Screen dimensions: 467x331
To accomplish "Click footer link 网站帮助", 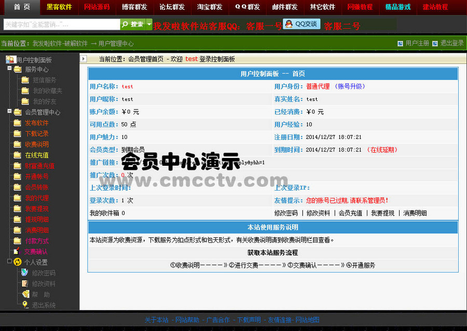I will (187, 320).
